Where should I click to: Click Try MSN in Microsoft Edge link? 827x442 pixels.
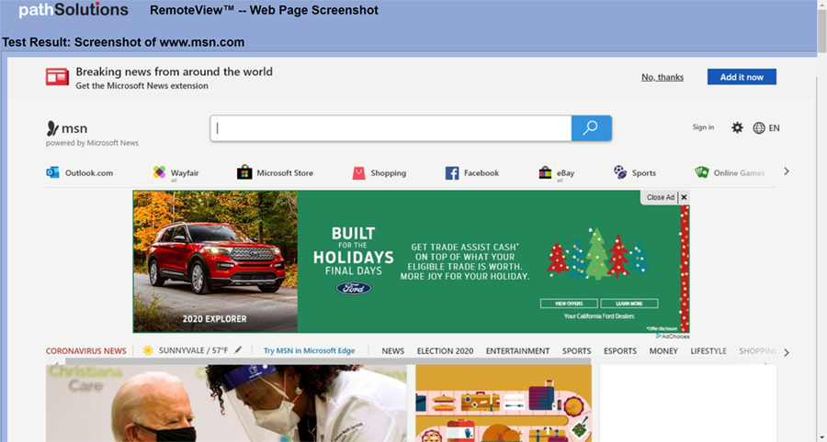[x=309, y=351]
